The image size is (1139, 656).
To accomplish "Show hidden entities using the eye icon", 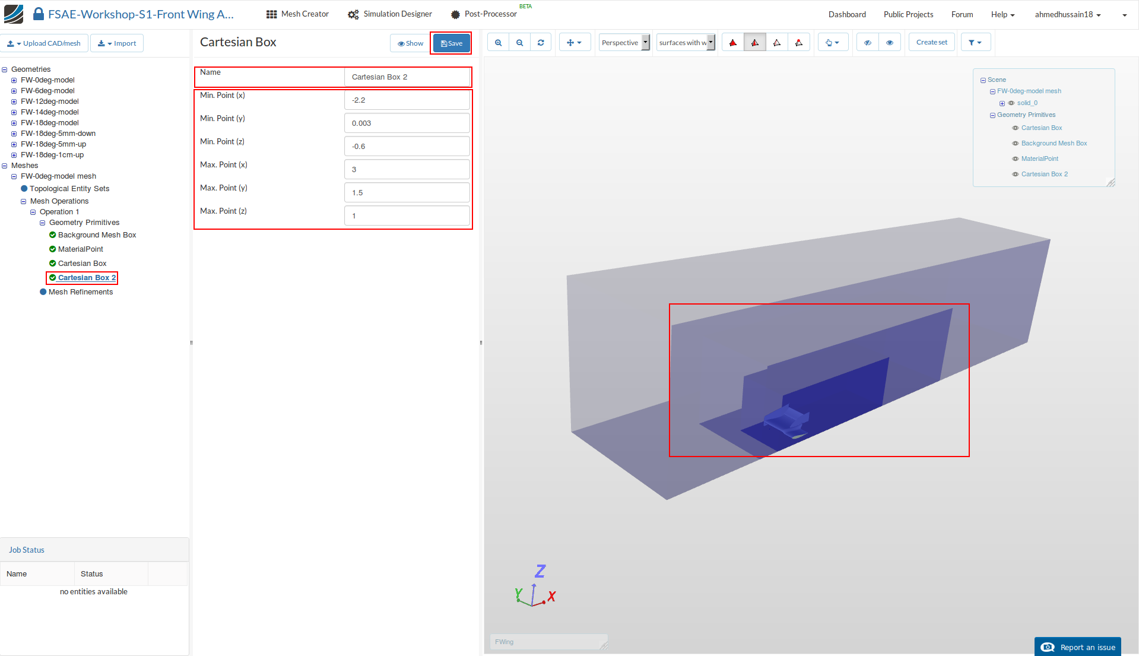I will [x=889, y=42].
